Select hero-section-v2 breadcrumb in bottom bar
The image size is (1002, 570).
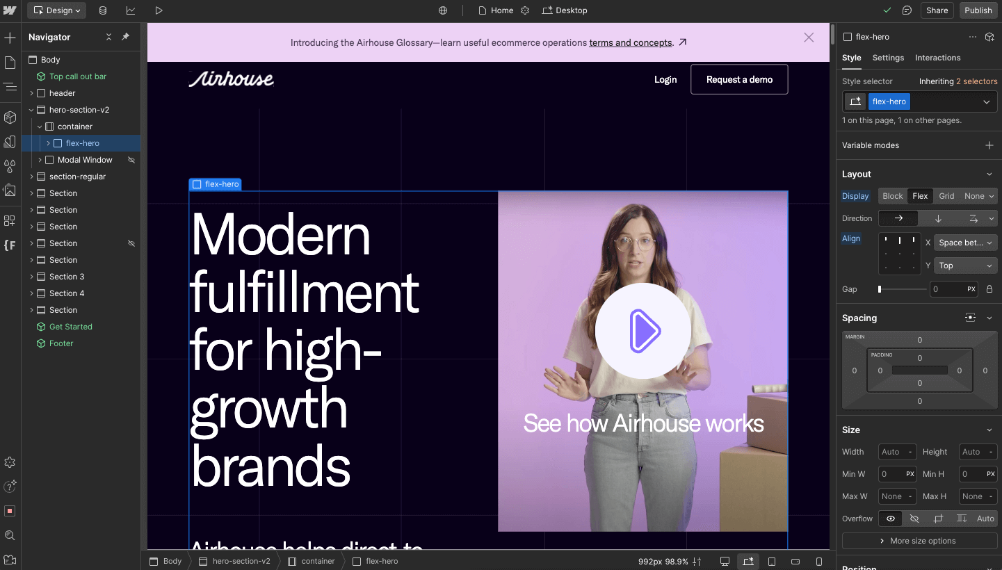(234, 561)
